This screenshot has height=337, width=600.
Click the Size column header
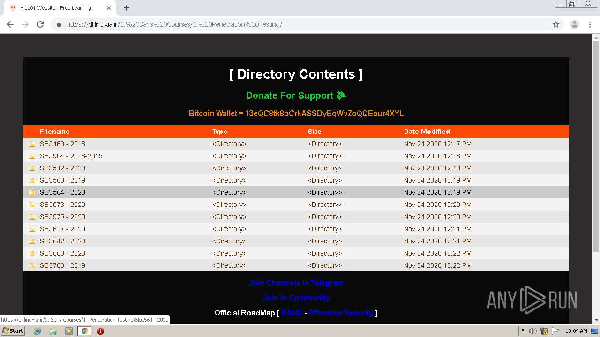pos(315,132)
